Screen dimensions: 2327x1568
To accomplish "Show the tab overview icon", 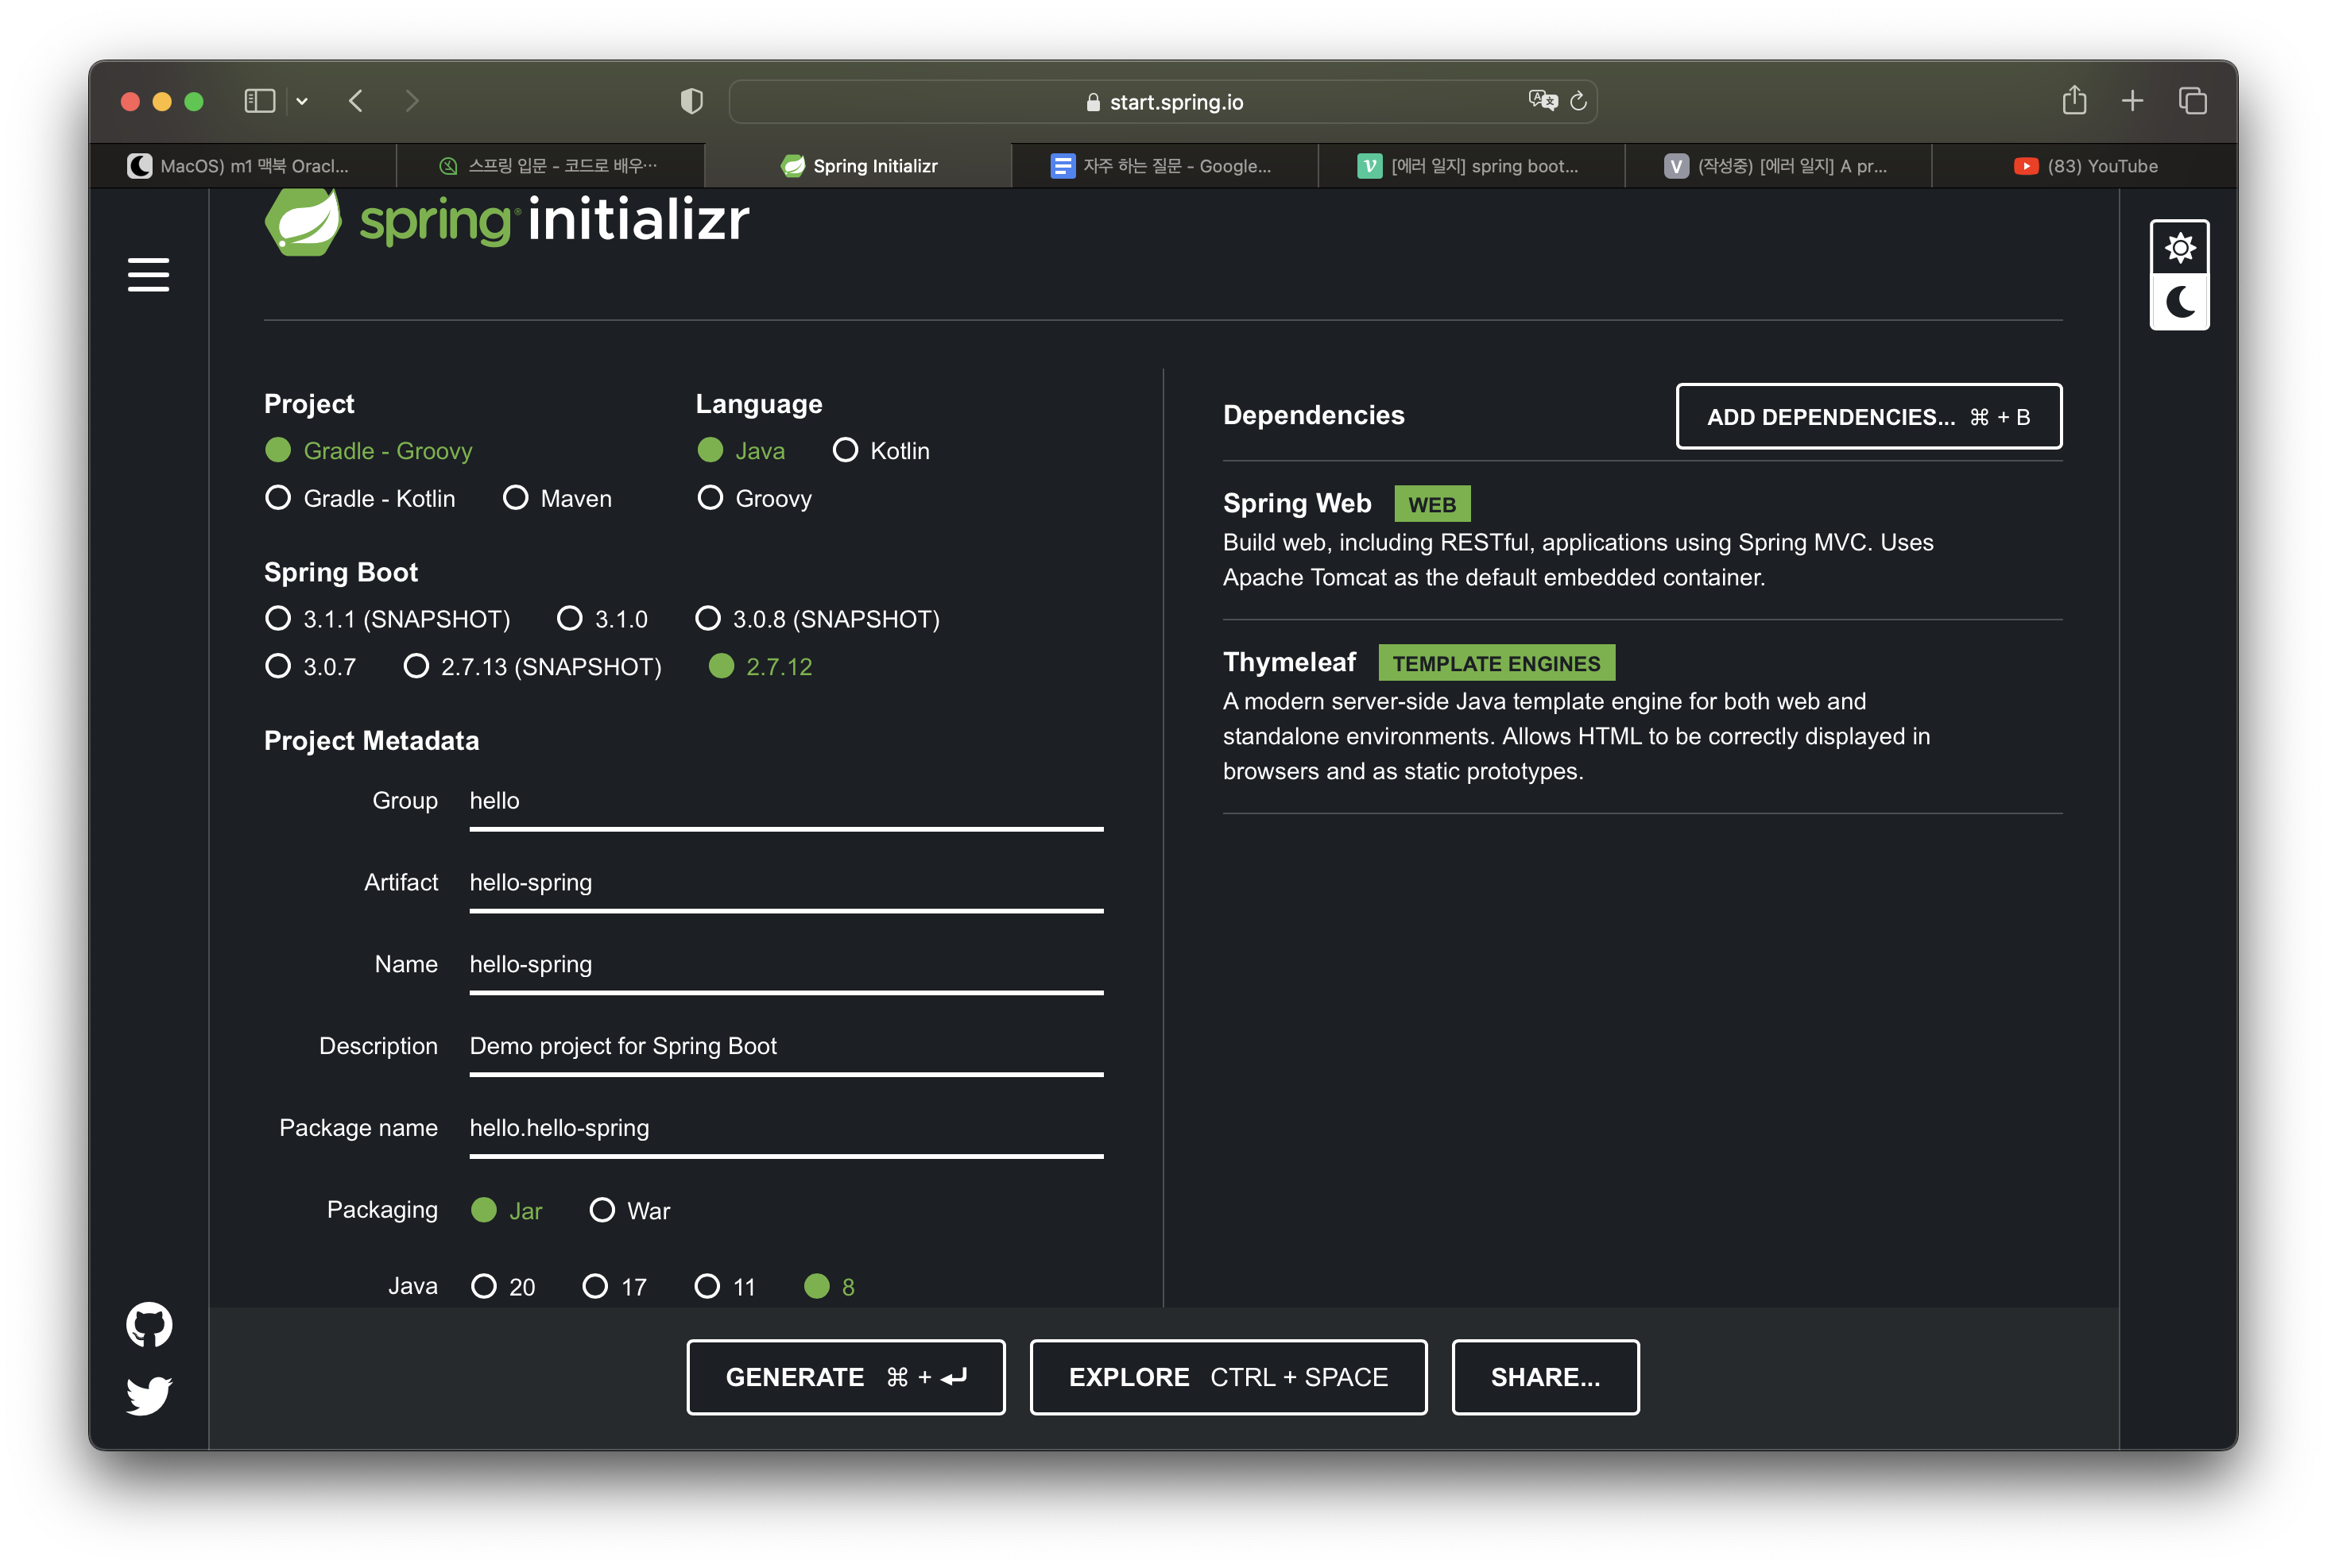I will point(2193,101).
